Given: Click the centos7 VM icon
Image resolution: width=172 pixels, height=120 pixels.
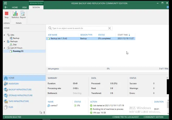Looking at the screenshot, I should 49,105.
